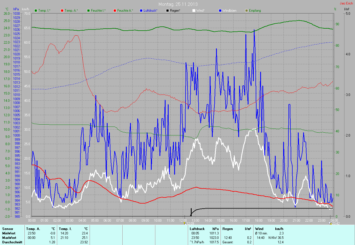Click the '21:00' x-axis time label

pos(296,221)
